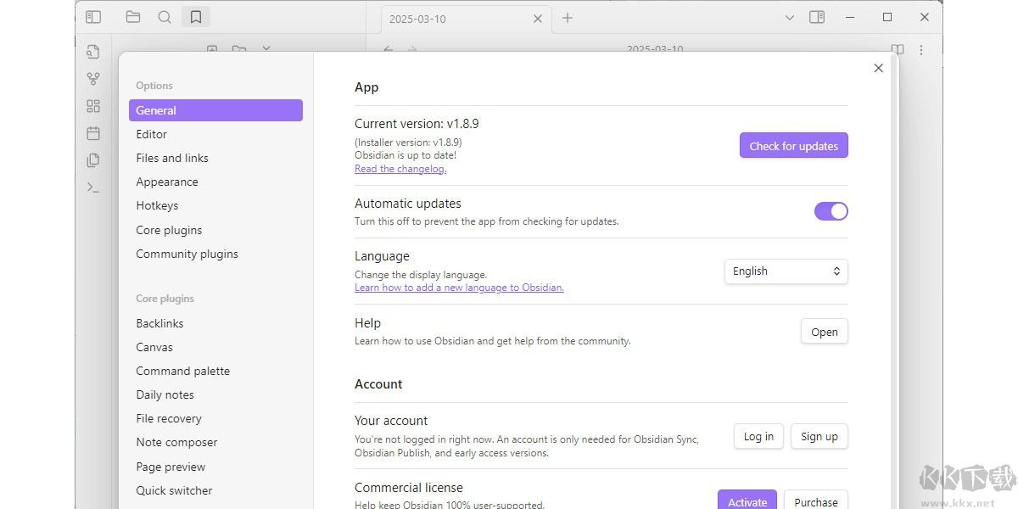Select the 2025-03-10 tab
The width and height of the screenshot is (1018, 509).
coord(466,19)
